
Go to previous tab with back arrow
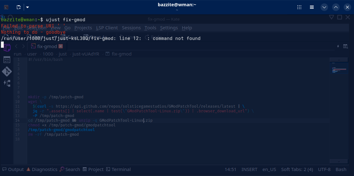[16, 46]
